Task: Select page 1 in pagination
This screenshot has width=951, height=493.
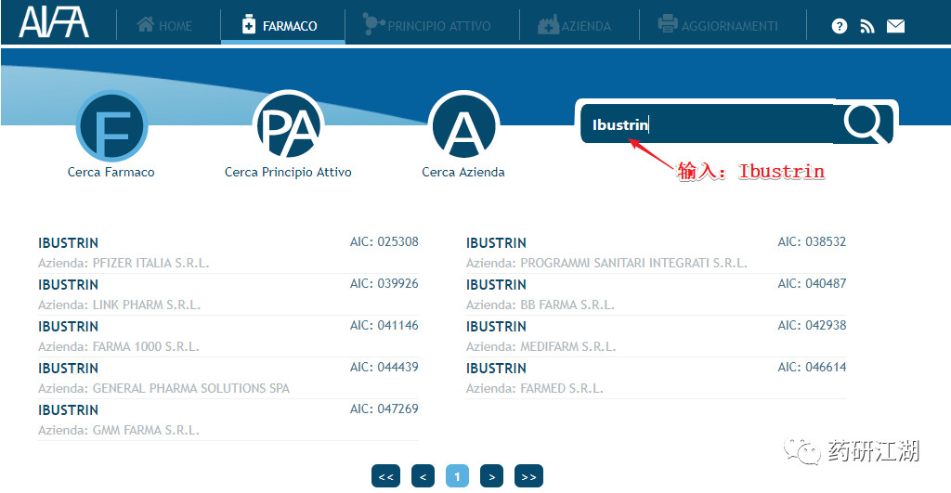Action: [457, 476]
